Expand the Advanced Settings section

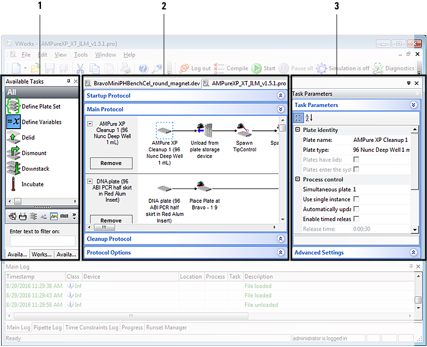tap(413, 252)
